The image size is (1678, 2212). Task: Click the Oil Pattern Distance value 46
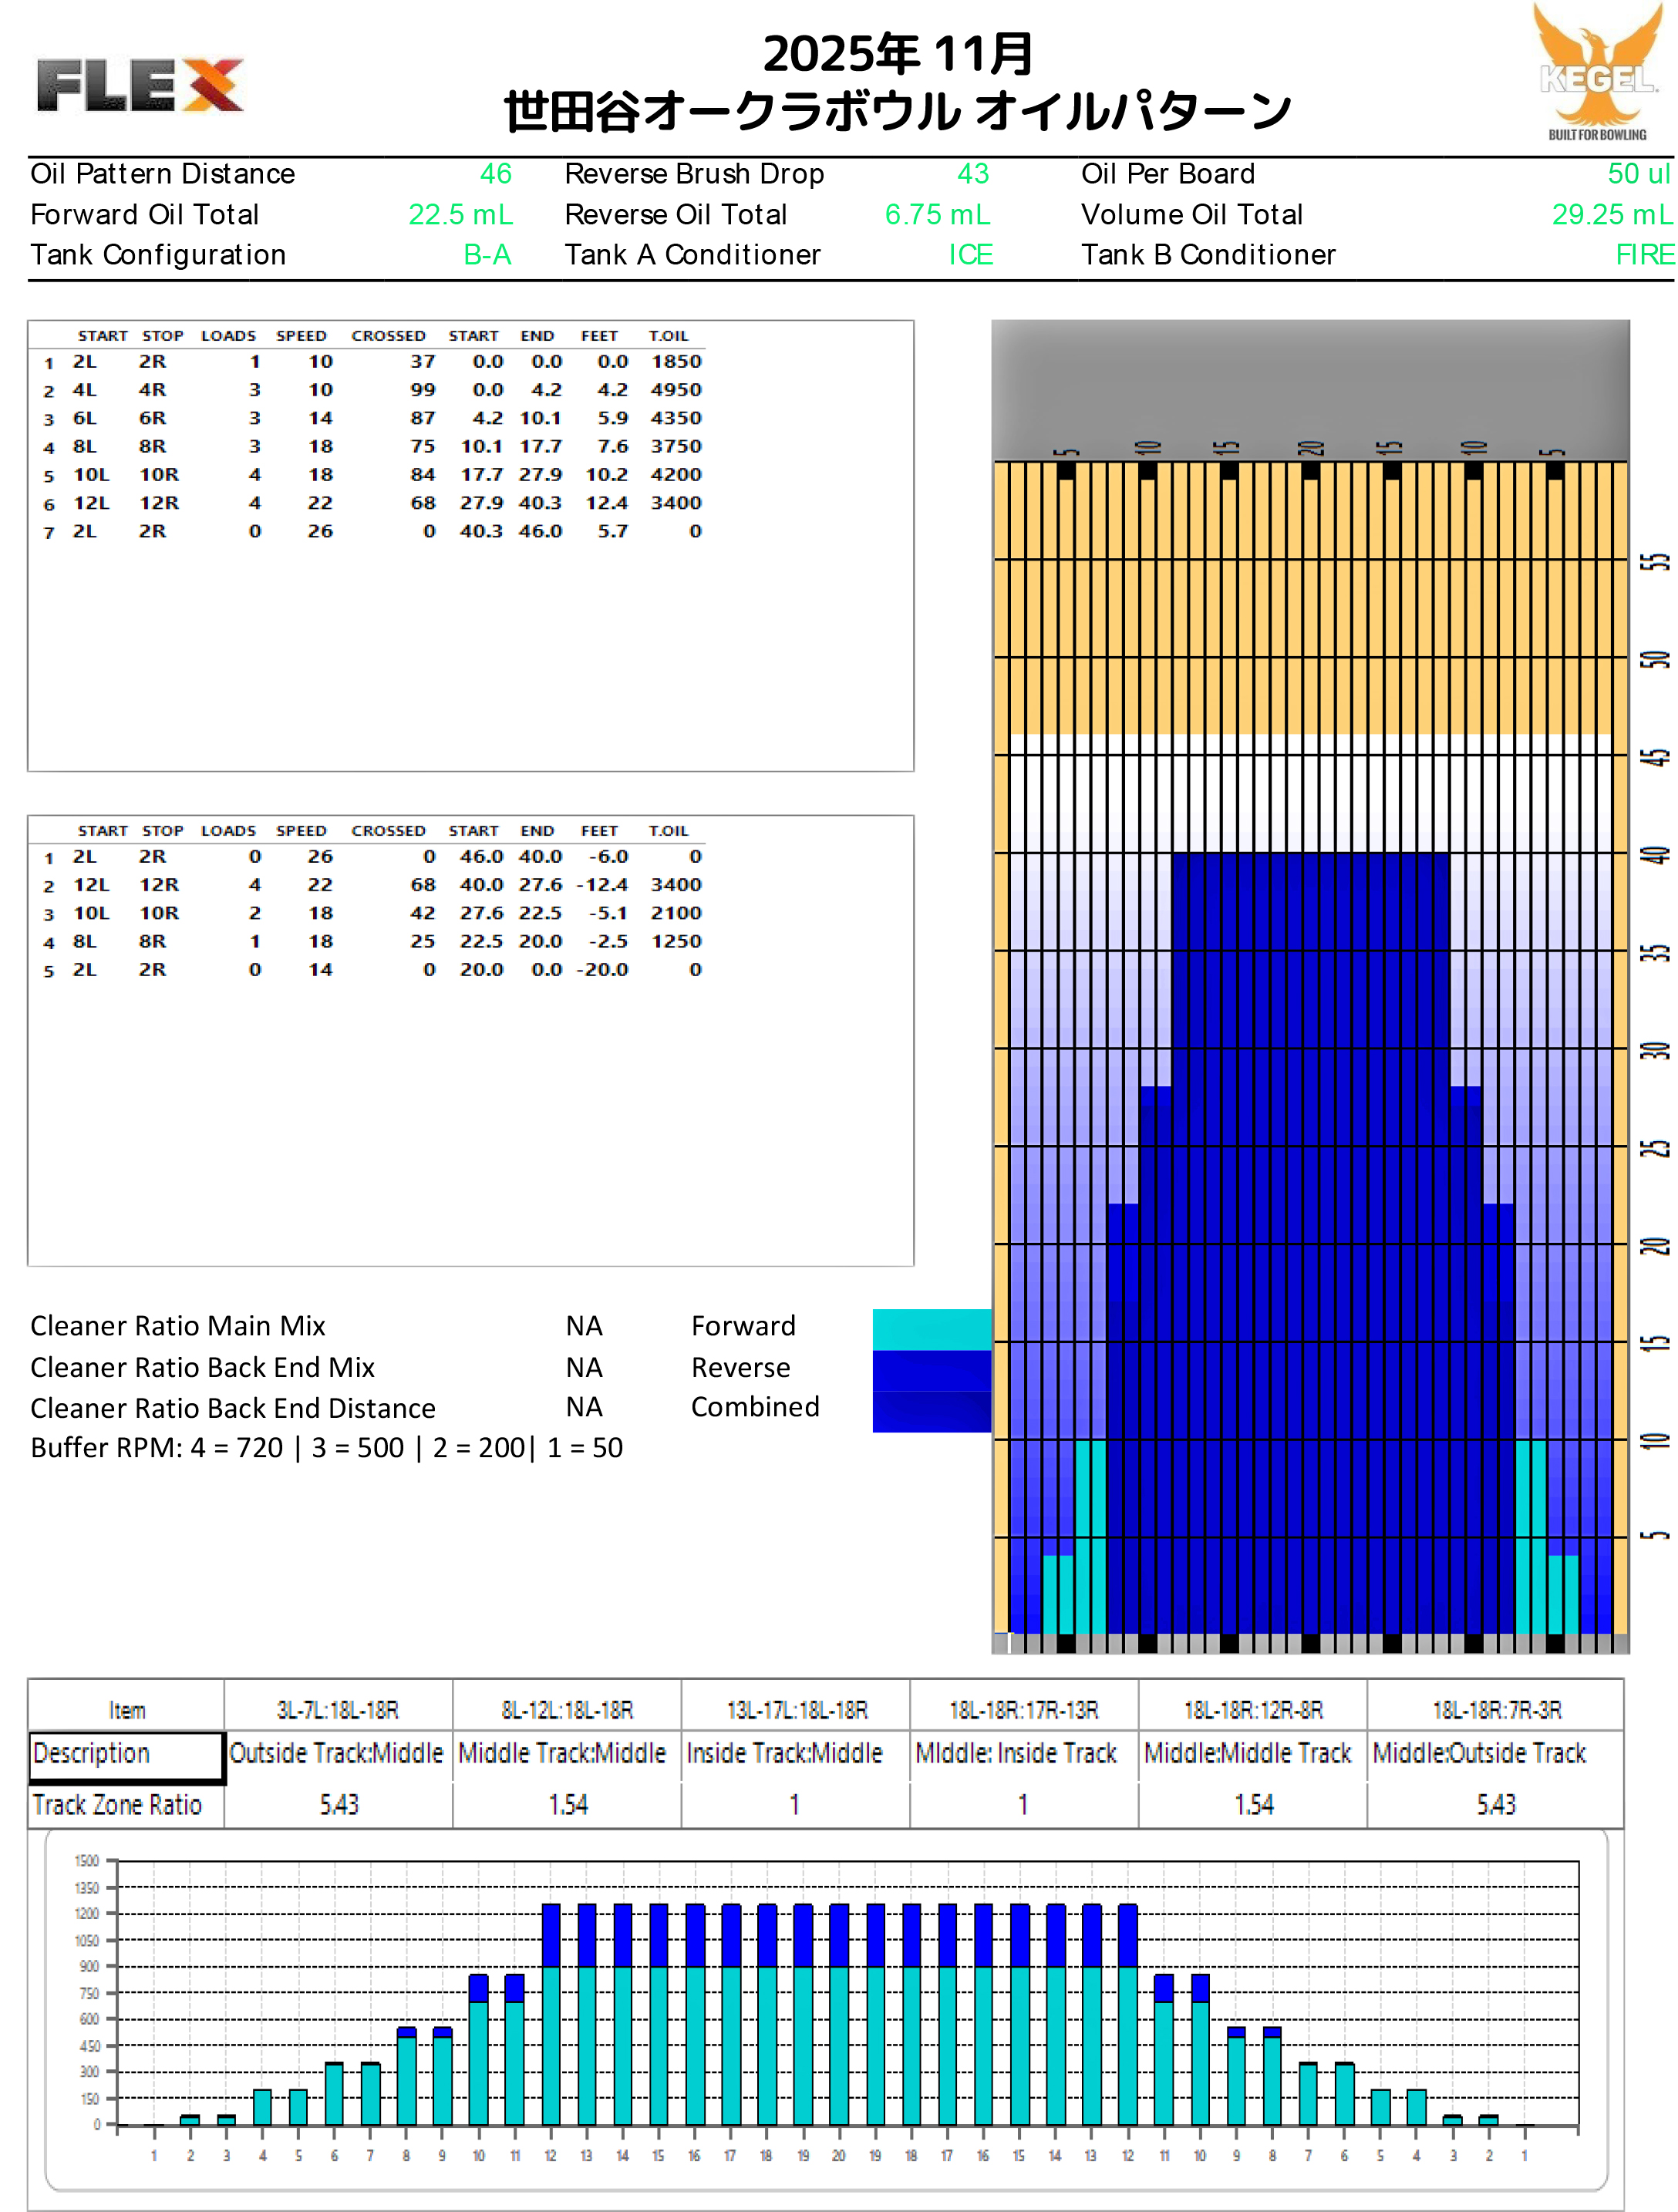[495, 174]
